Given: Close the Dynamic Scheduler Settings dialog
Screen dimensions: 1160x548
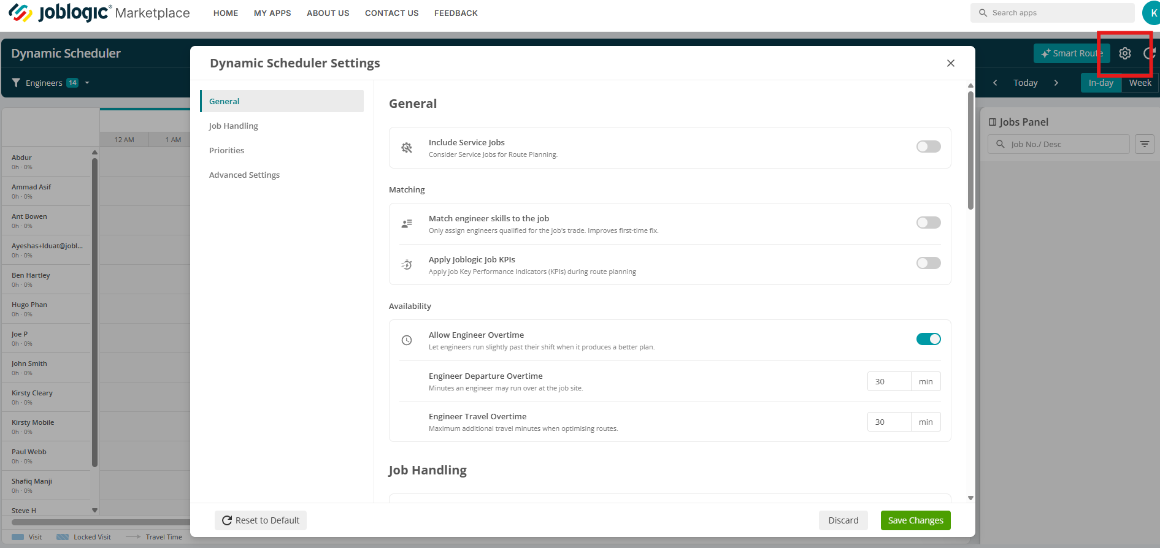Looking at the screenshot, I should pos(951,63).
